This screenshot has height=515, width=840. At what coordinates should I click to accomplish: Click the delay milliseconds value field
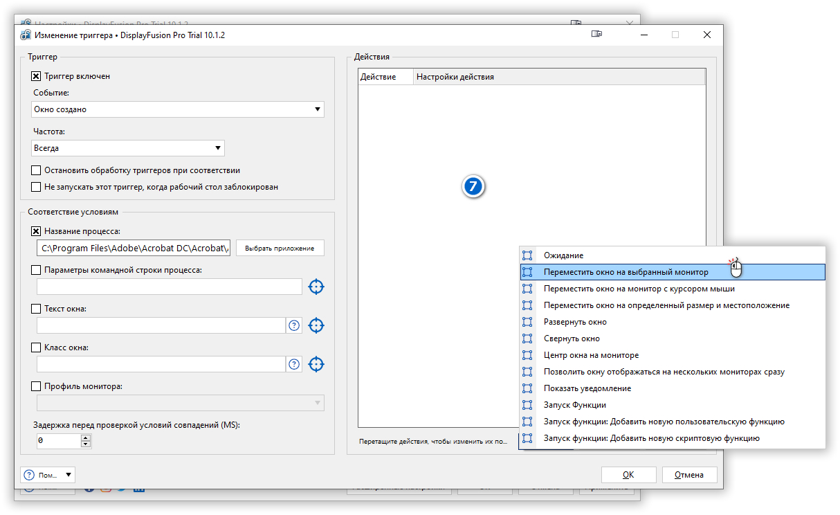tap(59, 441)
